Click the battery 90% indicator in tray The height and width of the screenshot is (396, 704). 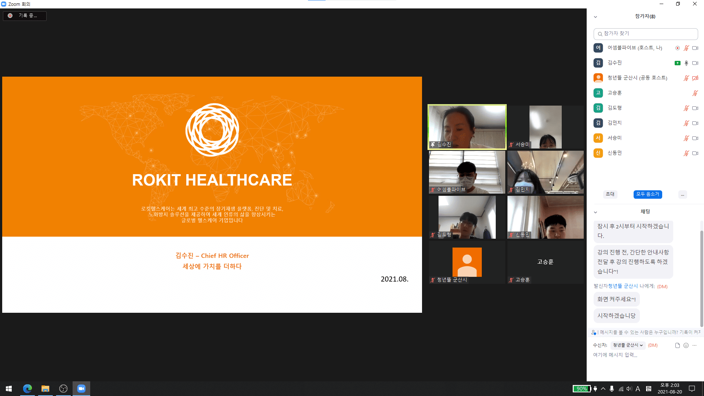coord(582,389)
